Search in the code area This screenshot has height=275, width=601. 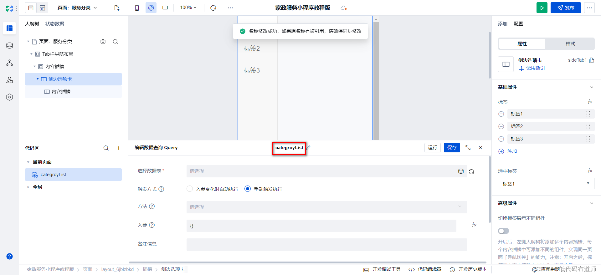tap(106, 148)
